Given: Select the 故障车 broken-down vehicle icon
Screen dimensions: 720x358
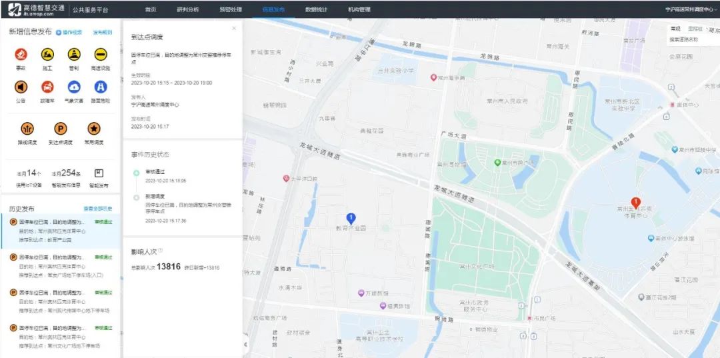Looking at the screenshot, I should [x=47, y=87].
